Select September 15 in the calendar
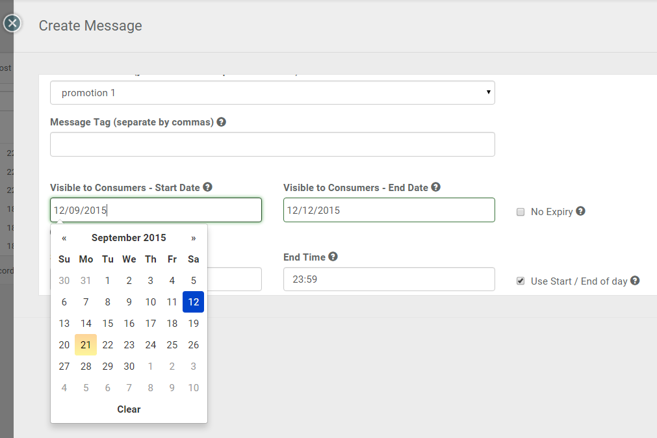The image size is (657, 438). point(107,323)
